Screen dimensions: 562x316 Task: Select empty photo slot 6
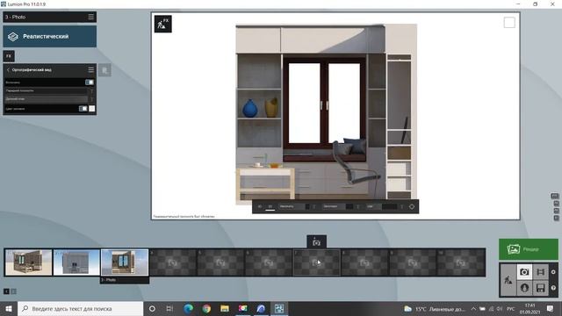click(x=269, y=262)
